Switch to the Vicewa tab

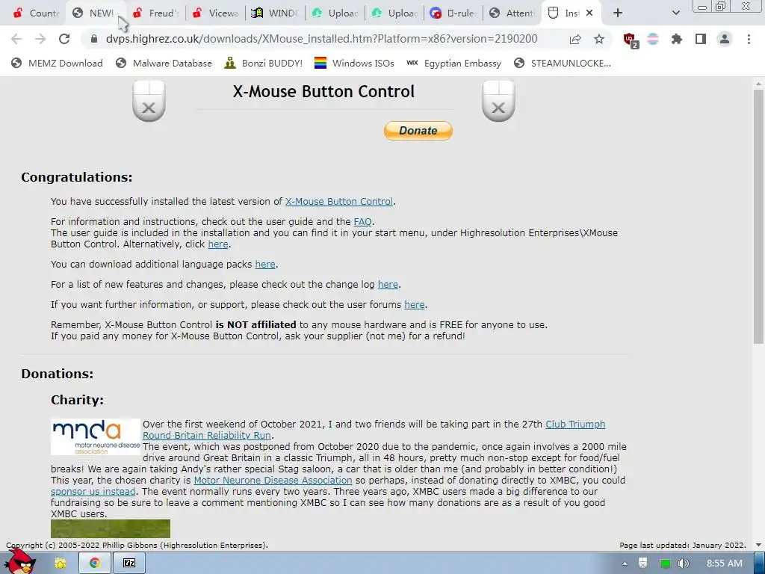point(215,13)
